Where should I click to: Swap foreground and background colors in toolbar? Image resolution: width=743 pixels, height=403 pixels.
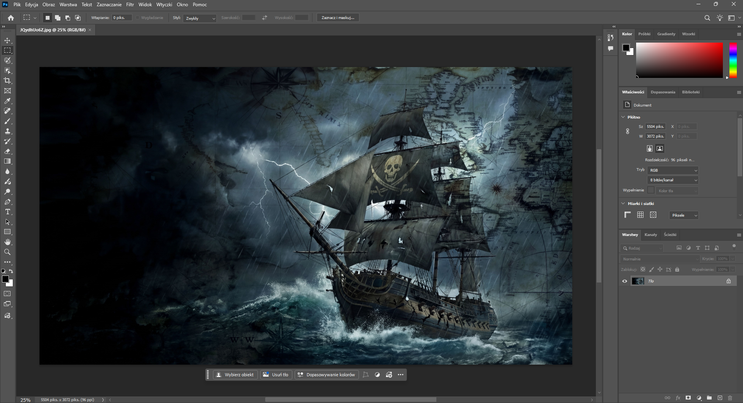[x=11, y=271]
